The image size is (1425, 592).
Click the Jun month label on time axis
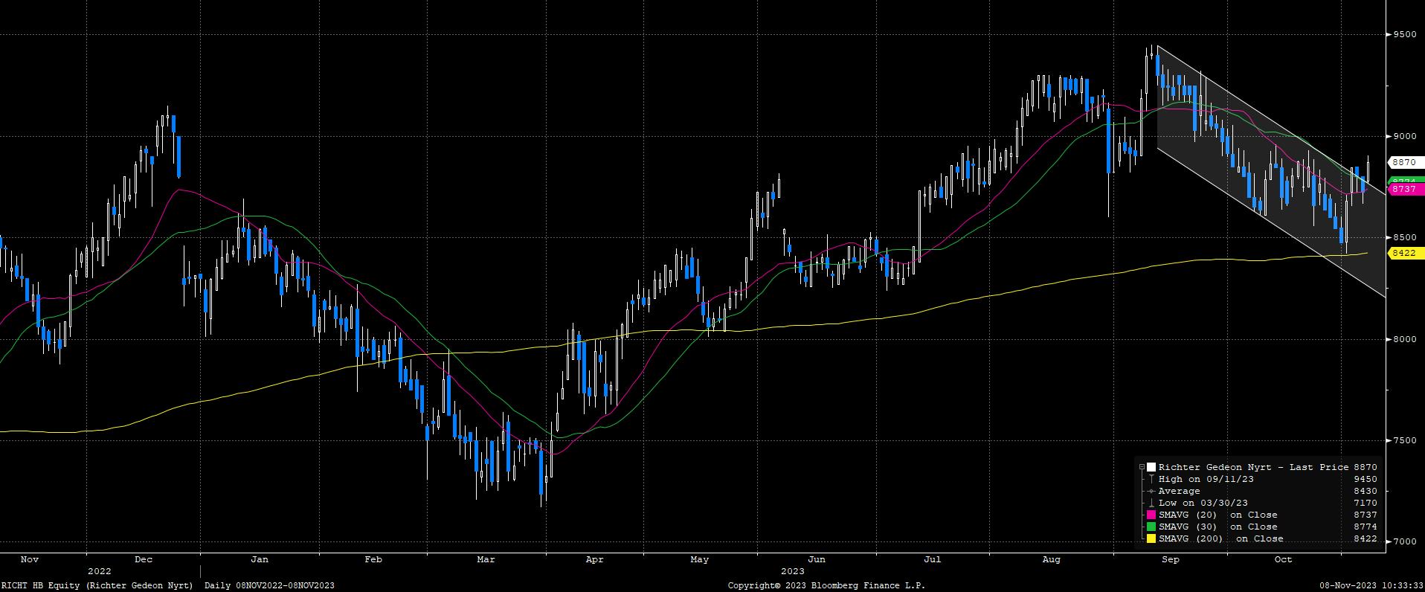(x=816, y=559)
